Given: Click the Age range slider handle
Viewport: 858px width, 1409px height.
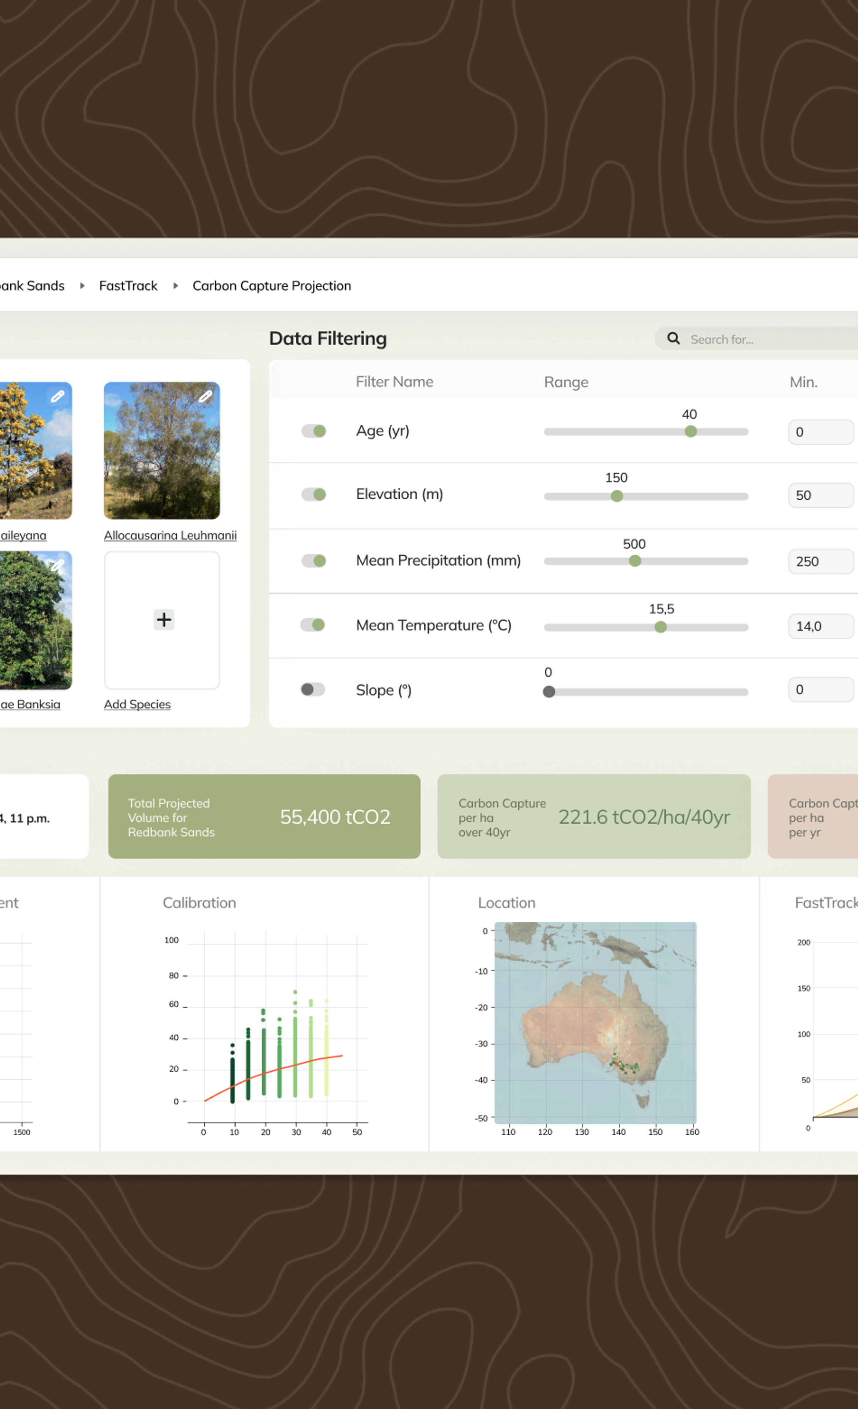Looking at the screenshot, I should point(691,432).
